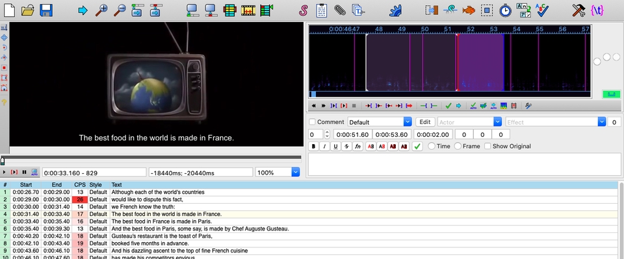This screenshot has width=624, height=259.
Task: Click the green audio link toggle button
Action: pos(611,94)
